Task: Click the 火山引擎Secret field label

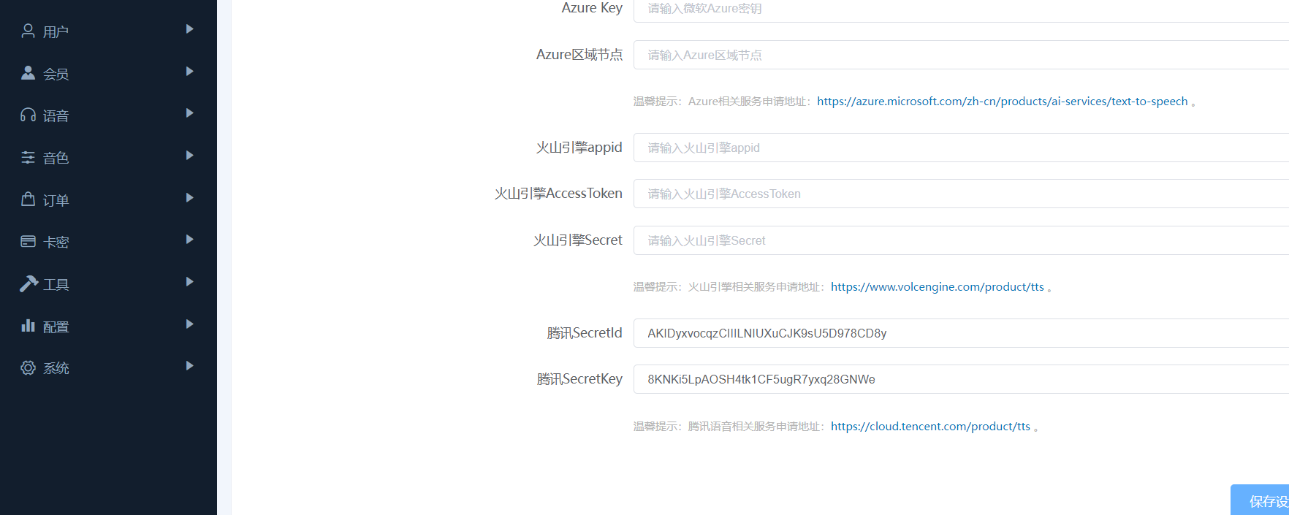Action: click(x=577, y=240)
